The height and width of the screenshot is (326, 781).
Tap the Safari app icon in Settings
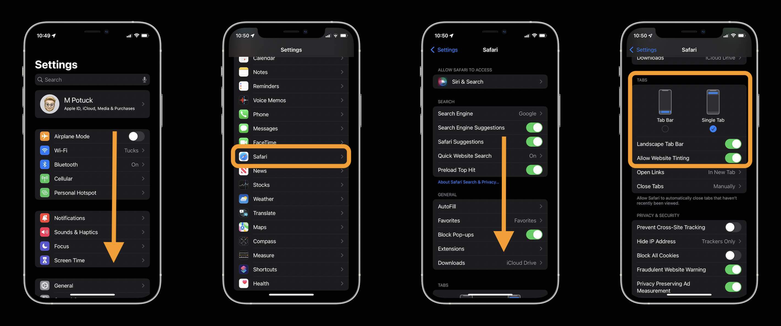click(x=244, y=157)
